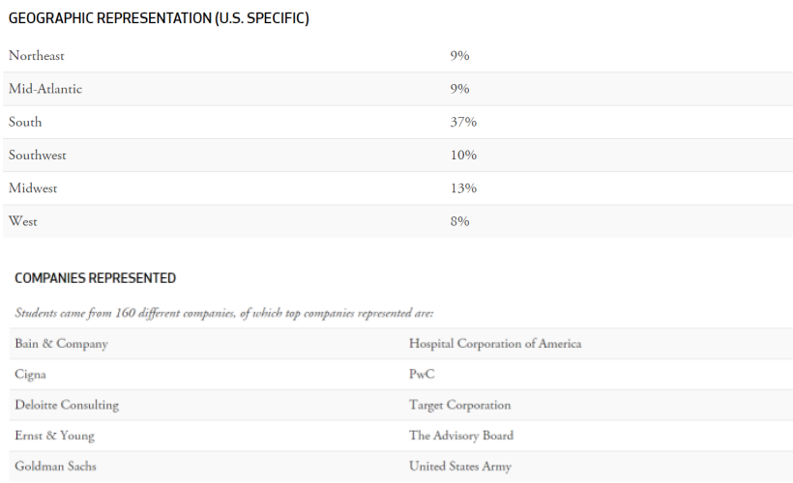The height and width of the screenshot is (483, 793).
Task: Select the United States Army entry
Action: pos(460,467)
